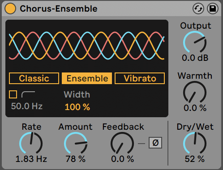This screenshot has height=170, width=223.
Task: Click the Dry/Wet label
Action: (x=195, y=127)
